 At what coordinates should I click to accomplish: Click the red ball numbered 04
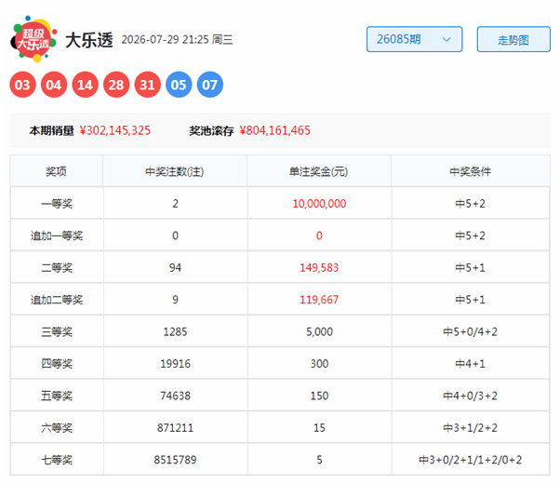pyautogui.click(x=54, y=85)
